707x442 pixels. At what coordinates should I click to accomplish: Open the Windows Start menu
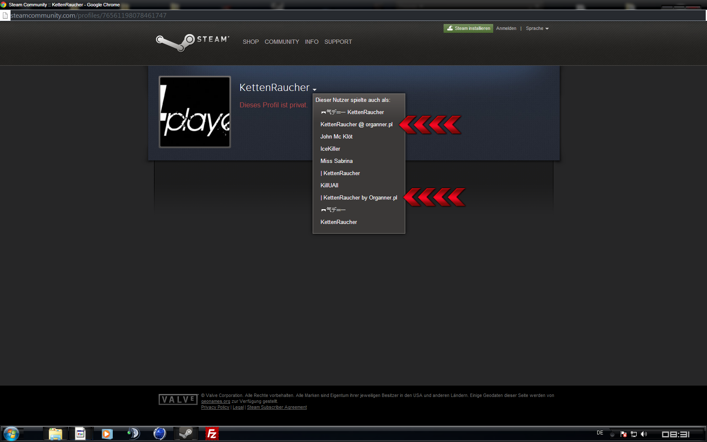point(11,434)
